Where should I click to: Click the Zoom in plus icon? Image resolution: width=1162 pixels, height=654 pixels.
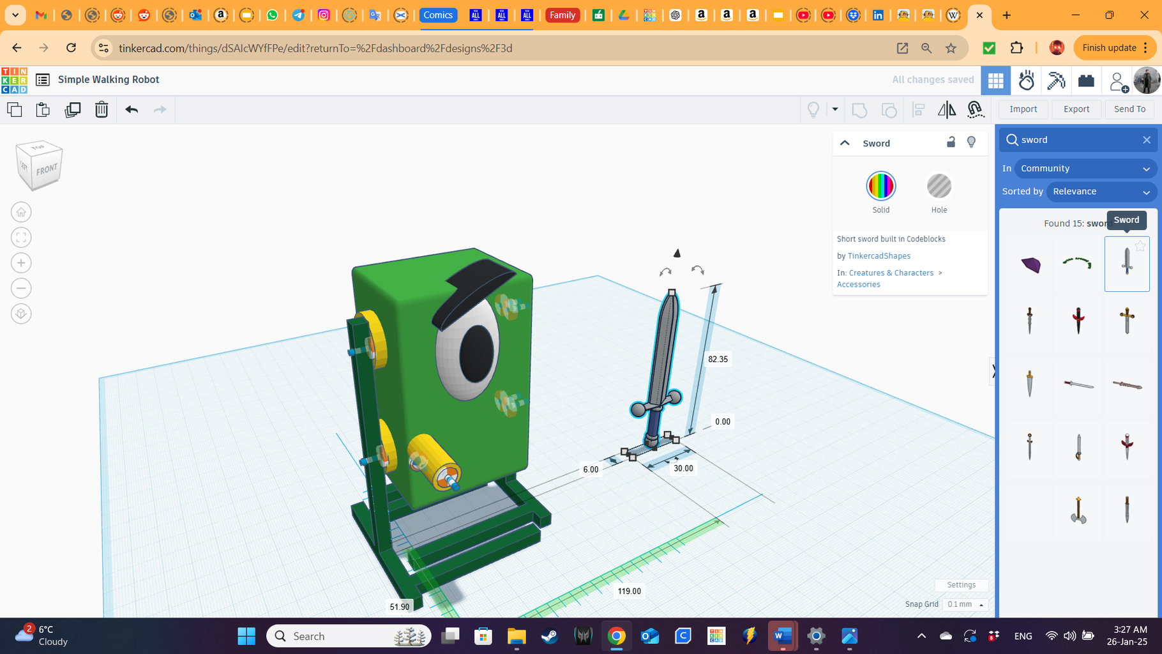click(x=21, y=263)
